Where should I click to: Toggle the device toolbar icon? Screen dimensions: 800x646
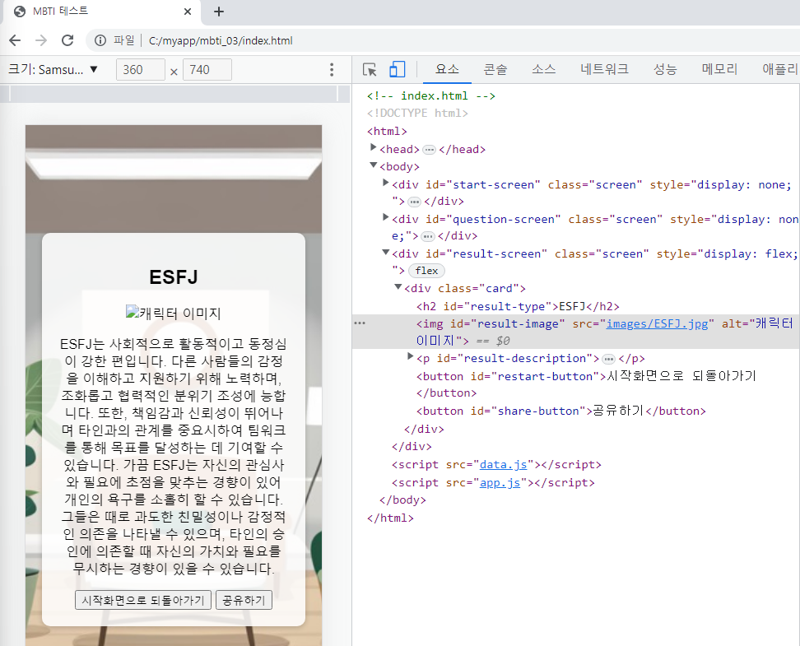click(x=397, y=69)
